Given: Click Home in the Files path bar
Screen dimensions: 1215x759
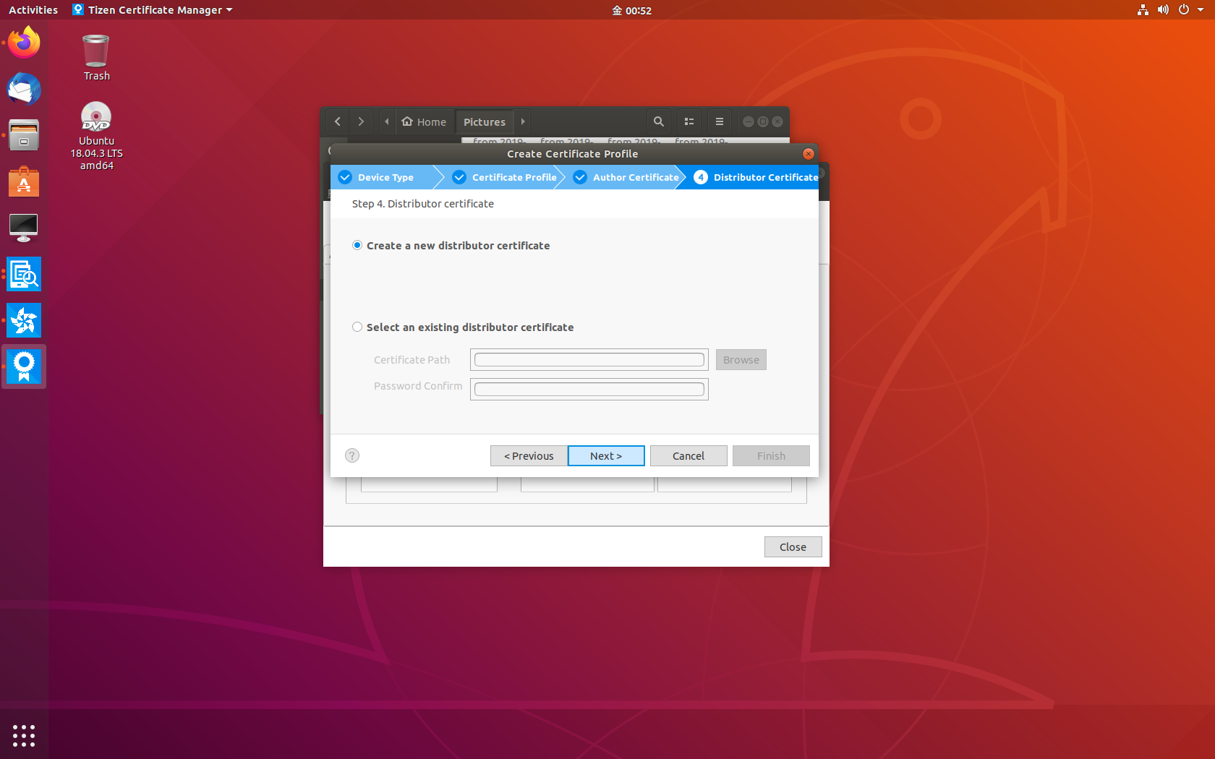Looking at the screenshot, I should point(425,121).
